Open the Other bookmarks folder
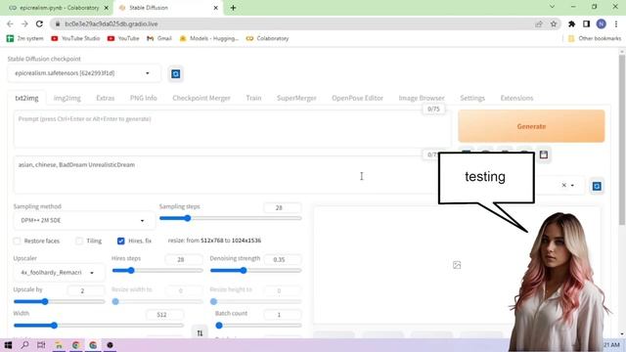Image resolution: width=626 pixels, height=352 pixels. click(595, 38)
